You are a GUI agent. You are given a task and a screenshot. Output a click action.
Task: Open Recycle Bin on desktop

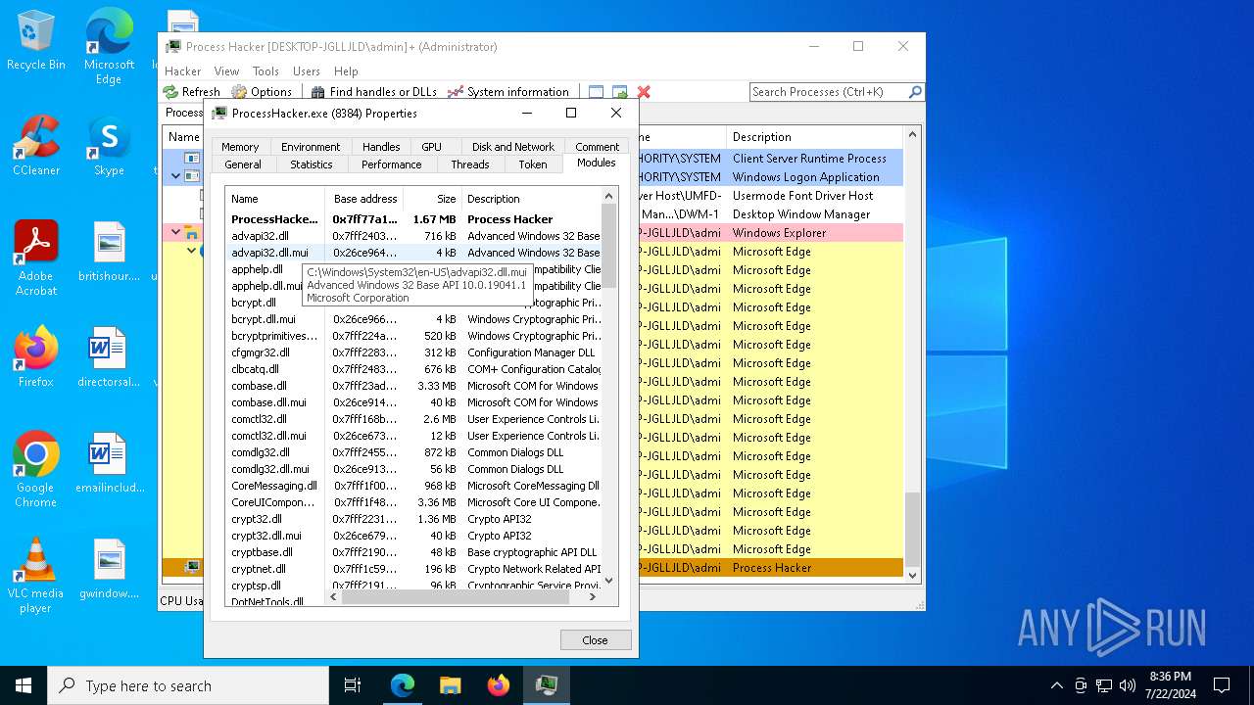click(x=36, y=40)
